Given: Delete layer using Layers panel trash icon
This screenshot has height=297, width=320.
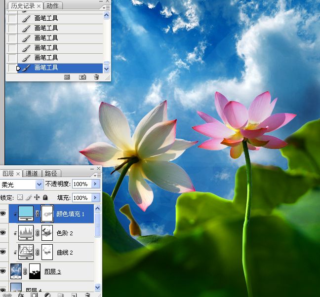Looking at the screenshot, I should [87, 295].
